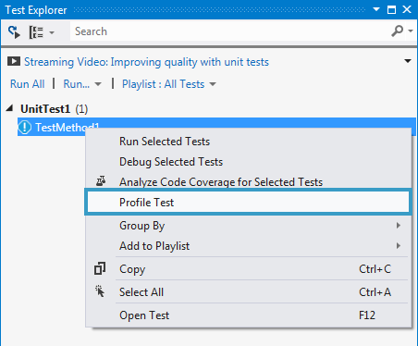The height and width of the screenshot is (346, 418).
Task: Click the Run Tests After Build icon
Action: click(x=14, y=31)
